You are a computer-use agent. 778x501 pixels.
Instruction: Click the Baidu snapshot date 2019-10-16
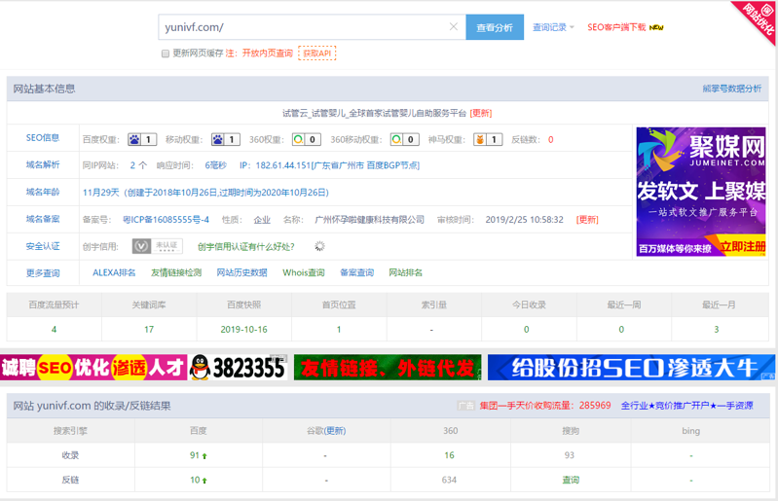click(243, 330)
